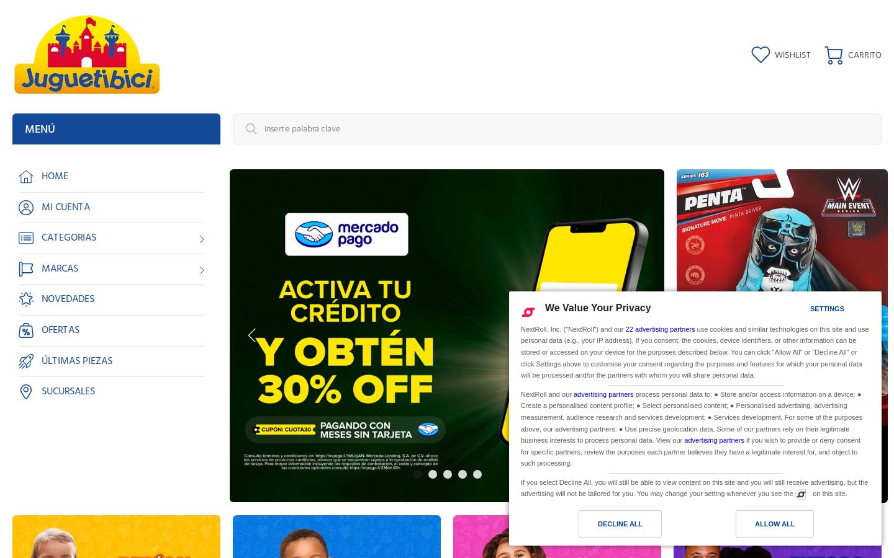Open the blue category card with boy
Viewport: 894px width, 558px height.
[x=336, y=536]
